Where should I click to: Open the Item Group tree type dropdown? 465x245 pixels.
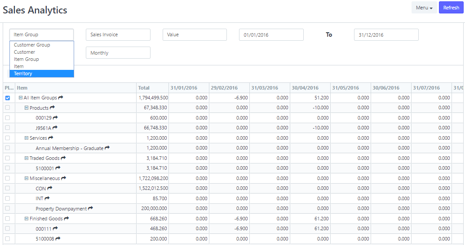click(41, 34)
